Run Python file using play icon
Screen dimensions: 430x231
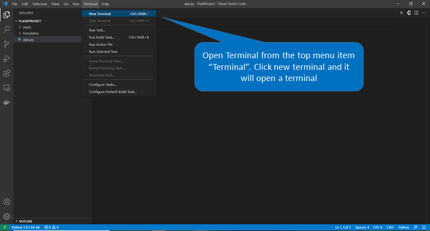click(x=401, y=13)
